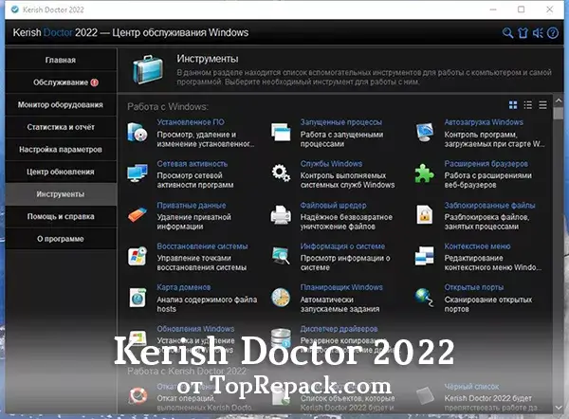The image size is (569, 419).
Task: Open the Заблокированные файлы link
Action: (x=489, y=206)
